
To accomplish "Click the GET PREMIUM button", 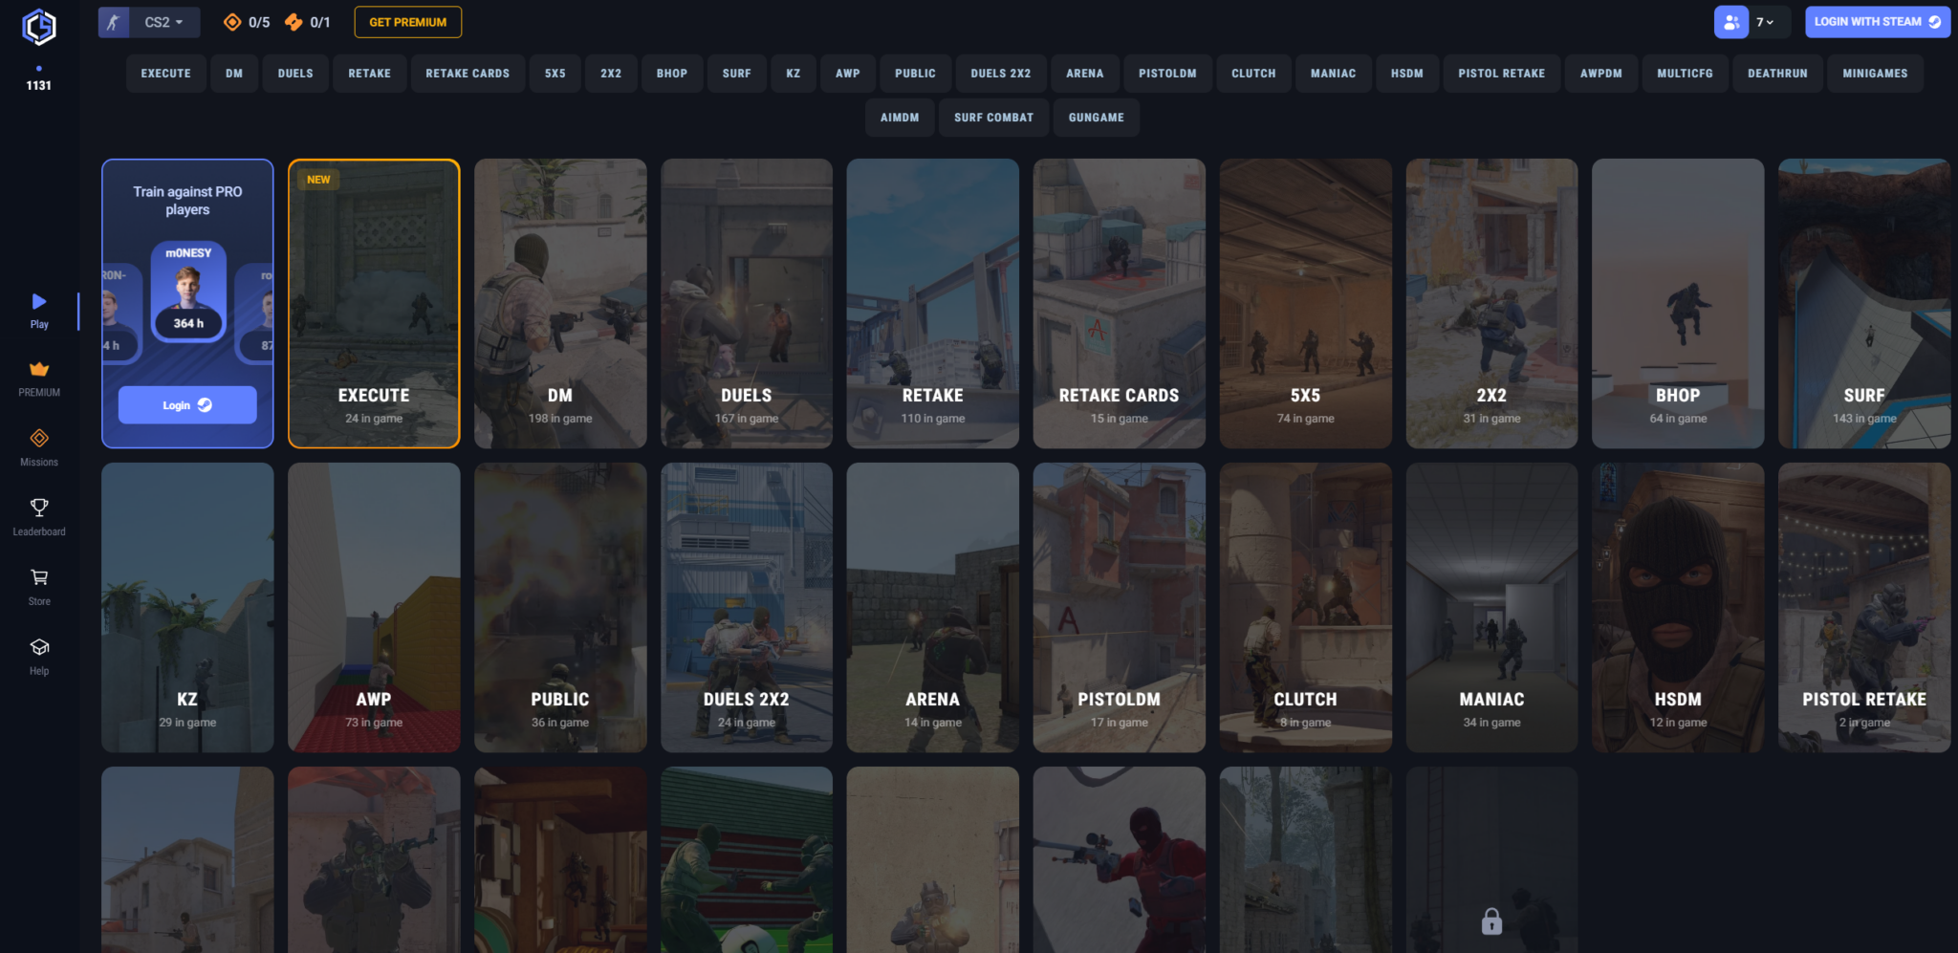I will (408, 22).
